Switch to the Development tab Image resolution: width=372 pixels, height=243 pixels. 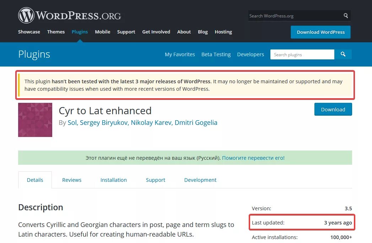pyautogui.click(x=200, y=180)
